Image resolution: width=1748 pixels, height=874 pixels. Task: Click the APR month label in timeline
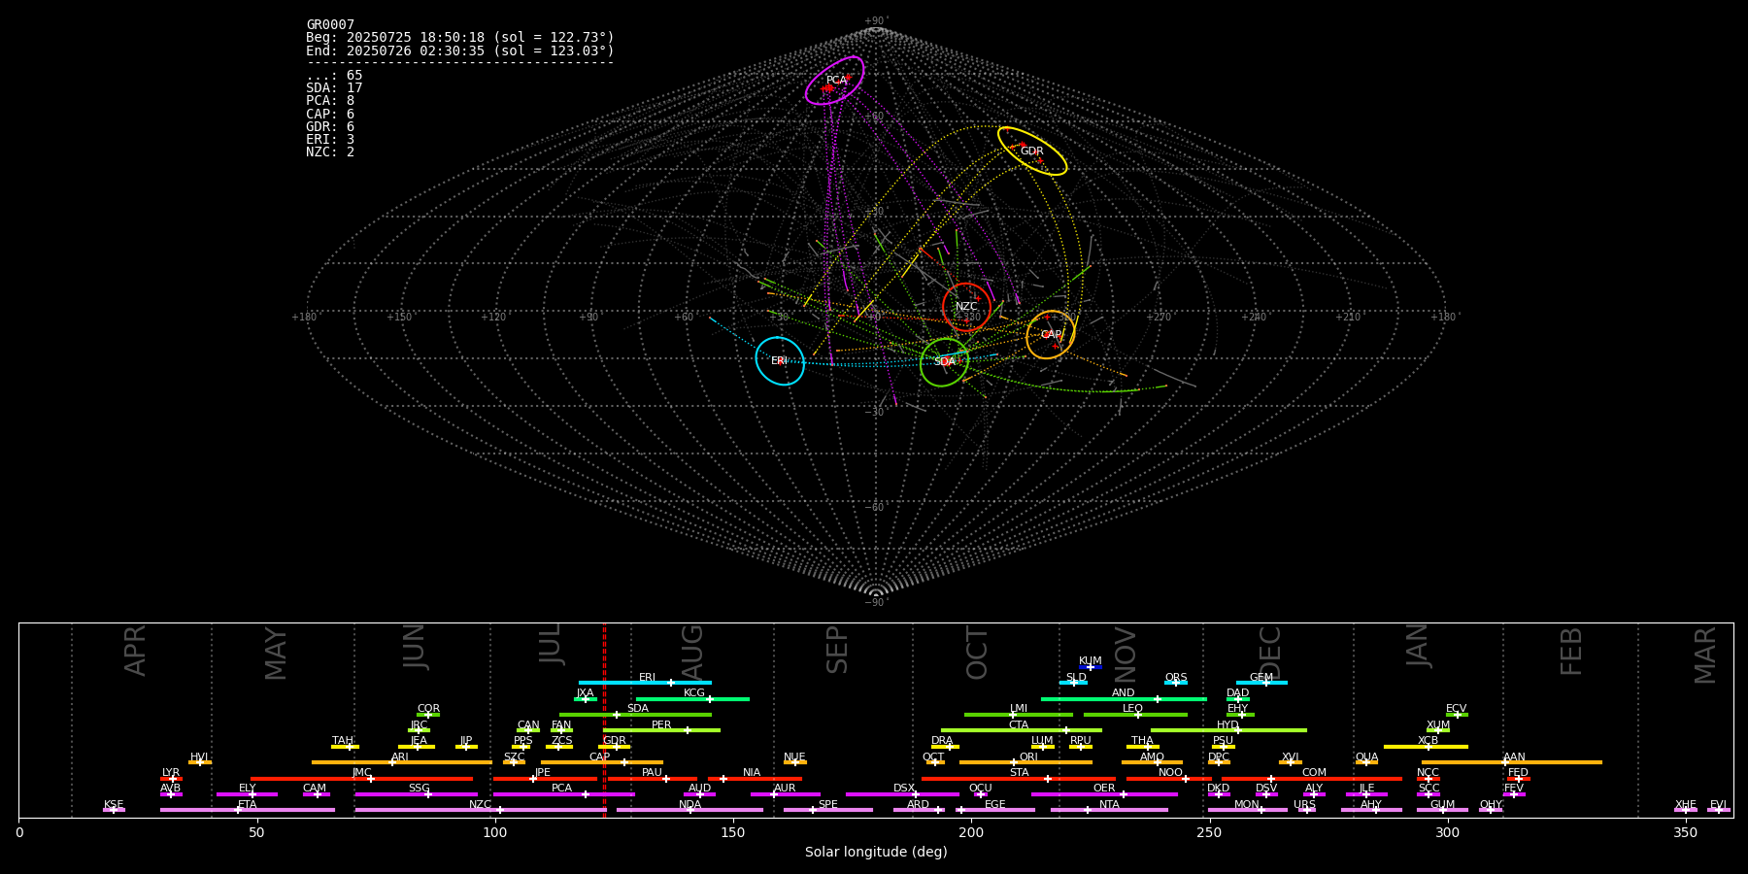[x=135, y=651]
